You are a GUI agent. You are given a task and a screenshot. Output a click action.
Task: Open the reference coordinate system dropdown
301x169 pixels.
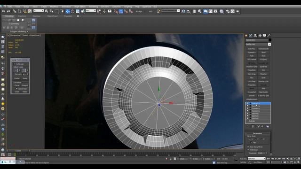(x=91, y=11)
